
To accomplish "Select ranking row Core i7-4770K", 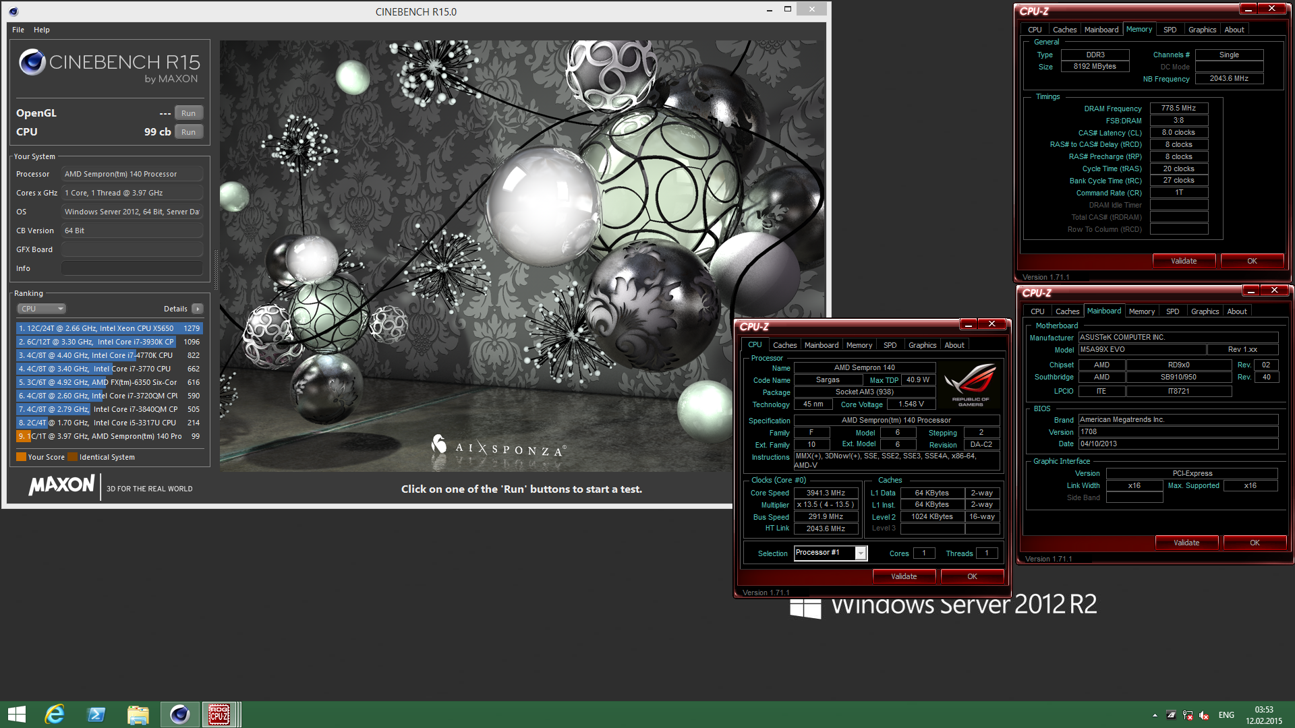I will pos(109,355).
